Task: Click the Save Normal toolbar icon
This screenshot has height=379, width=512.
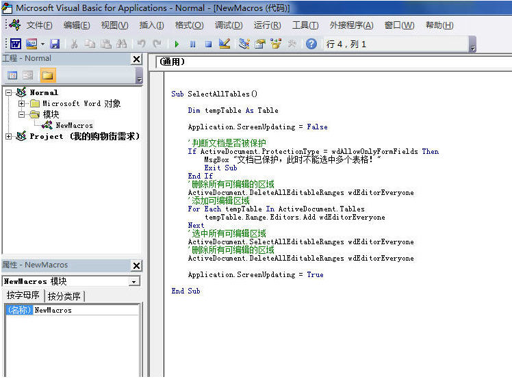Action: click(55, 44)
